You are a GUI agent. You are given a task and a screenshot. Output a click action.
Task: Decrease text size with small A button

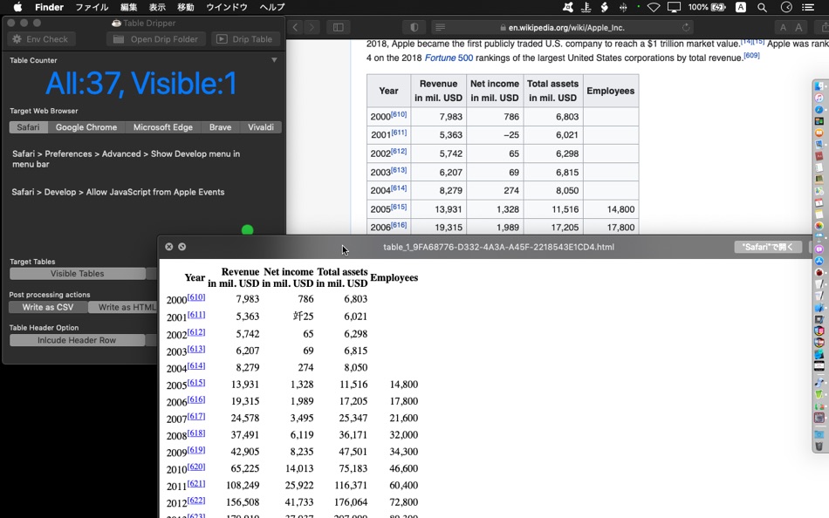[x=783, y=28]
